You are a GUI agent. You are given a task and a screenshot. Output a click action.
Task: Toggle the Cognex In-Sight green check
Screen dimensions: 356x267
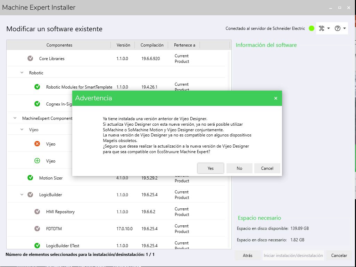coord(37,104)
